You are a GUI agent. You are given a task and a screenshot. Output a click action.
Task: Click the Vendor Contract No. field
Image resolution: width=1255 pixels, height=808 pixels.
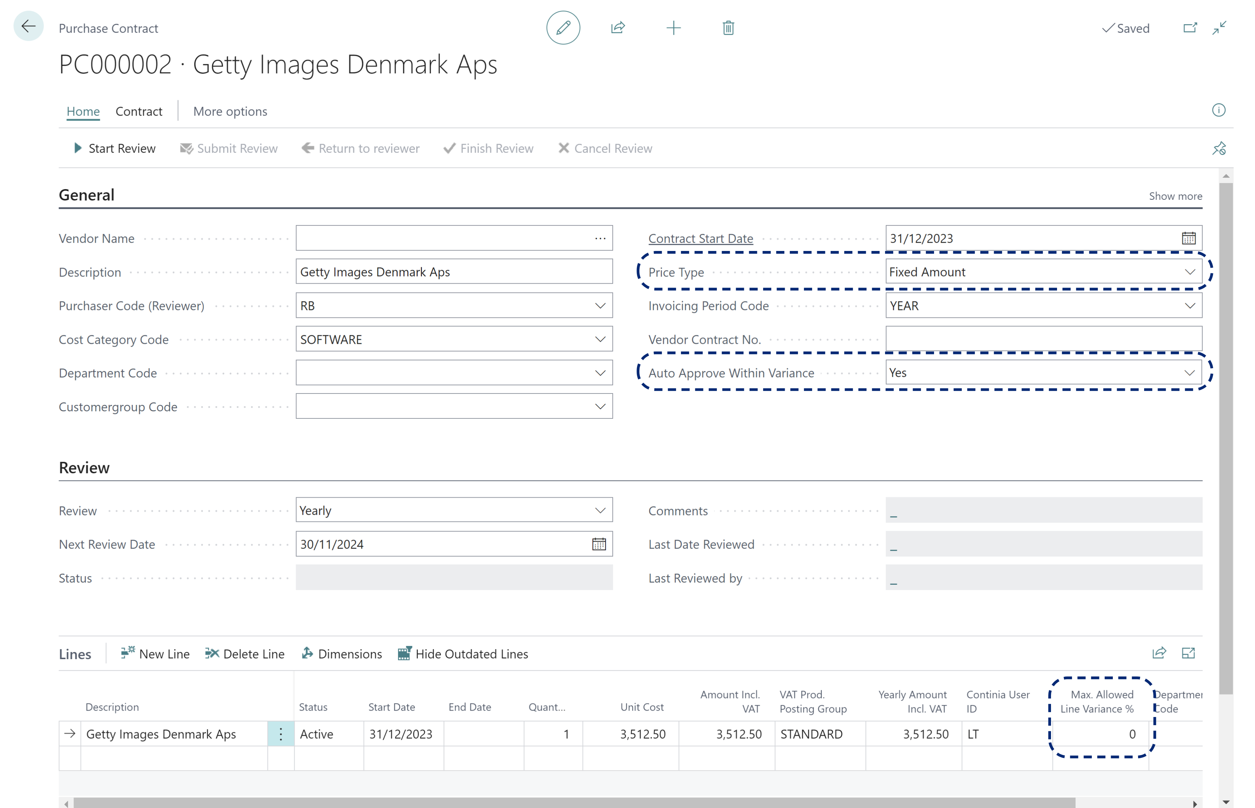coord(1044,339)
